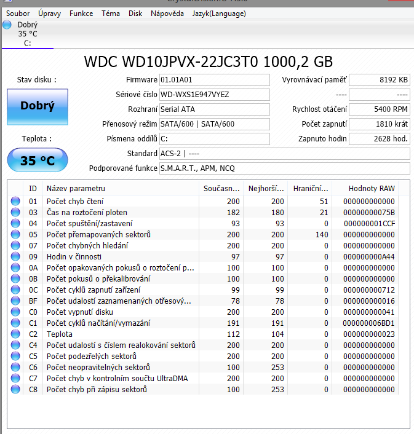
Task: Click the large Dobrý health status button
Action: pos(38,107)
